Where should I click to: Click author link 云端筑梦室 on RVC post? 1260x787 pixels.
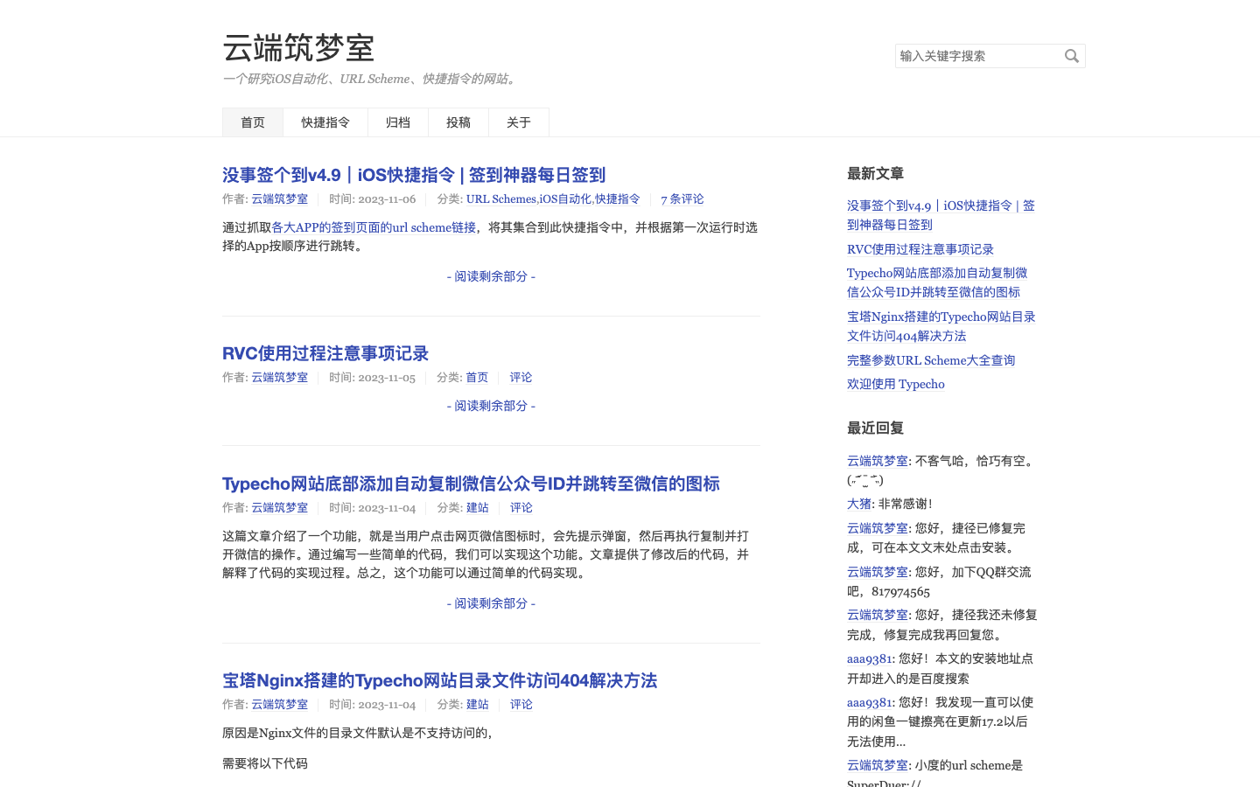279,377
